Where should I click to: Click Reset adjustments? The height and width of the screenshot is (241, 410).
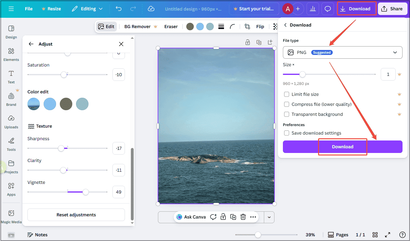(x=76, y=215)
